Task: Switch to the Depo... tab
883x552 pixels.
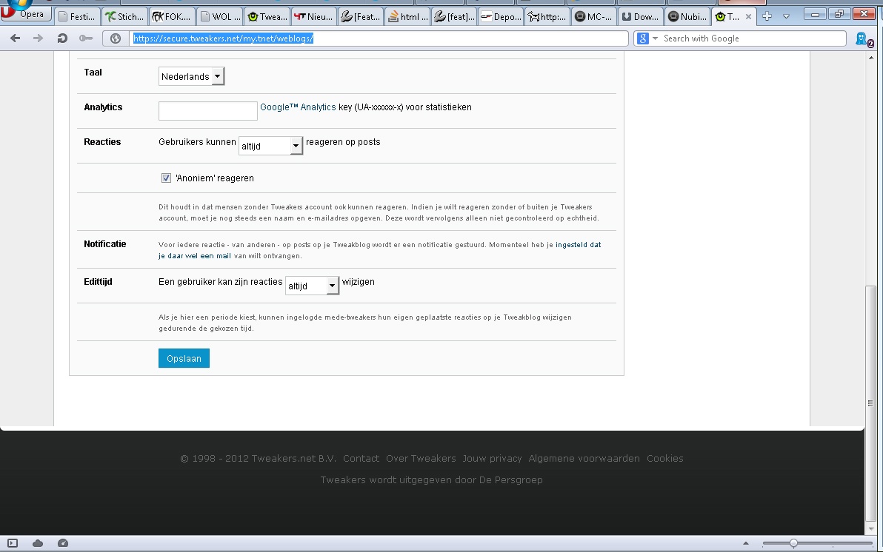Action: (x=502, y=16)
